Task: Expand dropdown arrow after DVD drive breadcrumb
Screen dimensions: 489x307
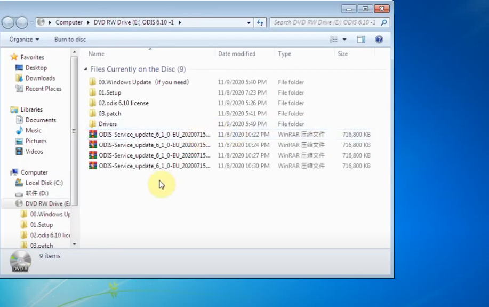Action: coord(180,22)
